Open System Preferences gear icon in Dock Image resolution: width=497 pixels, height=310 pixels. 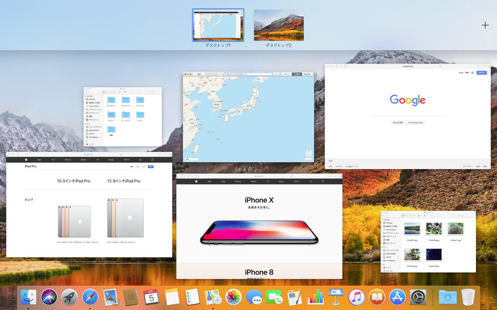[418, 297]
